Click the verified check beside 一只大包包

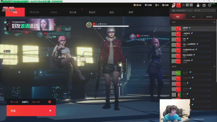pos(192,60)
